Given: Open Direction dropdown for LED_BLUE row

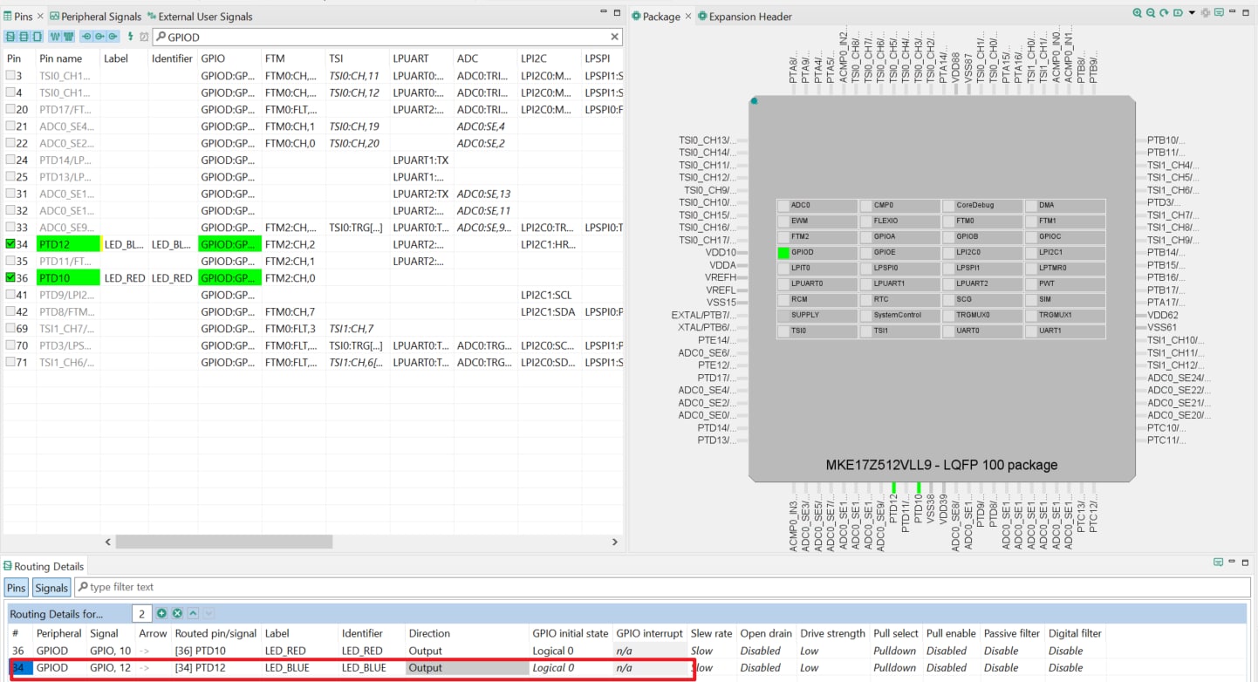Looking at the screenshot, I should coord(467,668).
